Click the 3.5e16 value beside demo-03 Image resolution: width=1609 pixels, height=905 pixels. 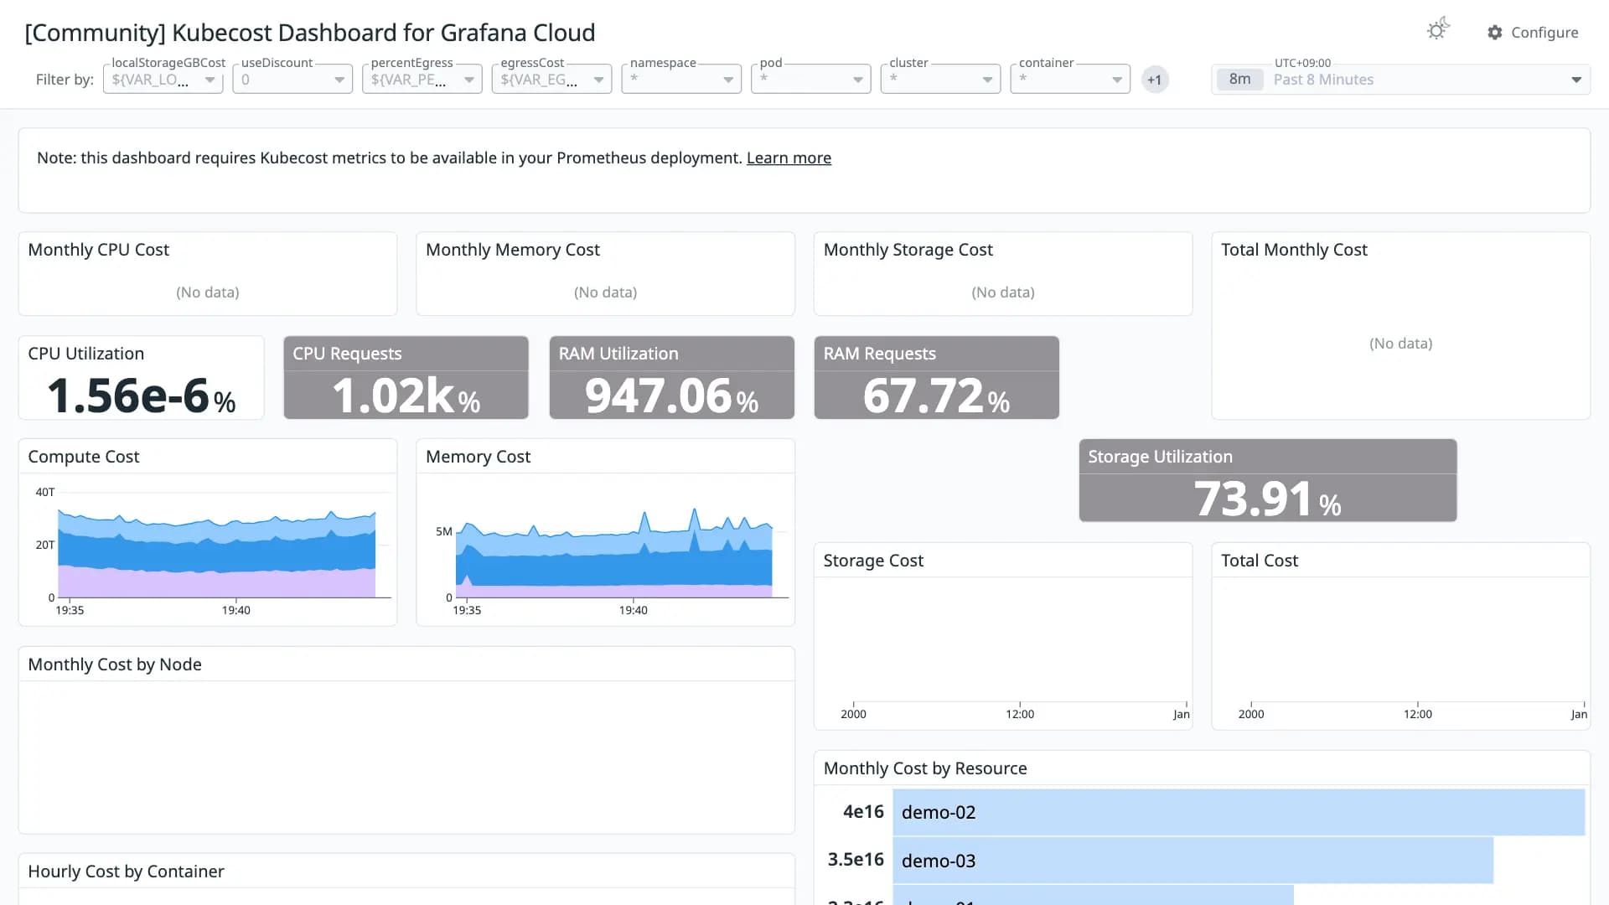(856, 860)
